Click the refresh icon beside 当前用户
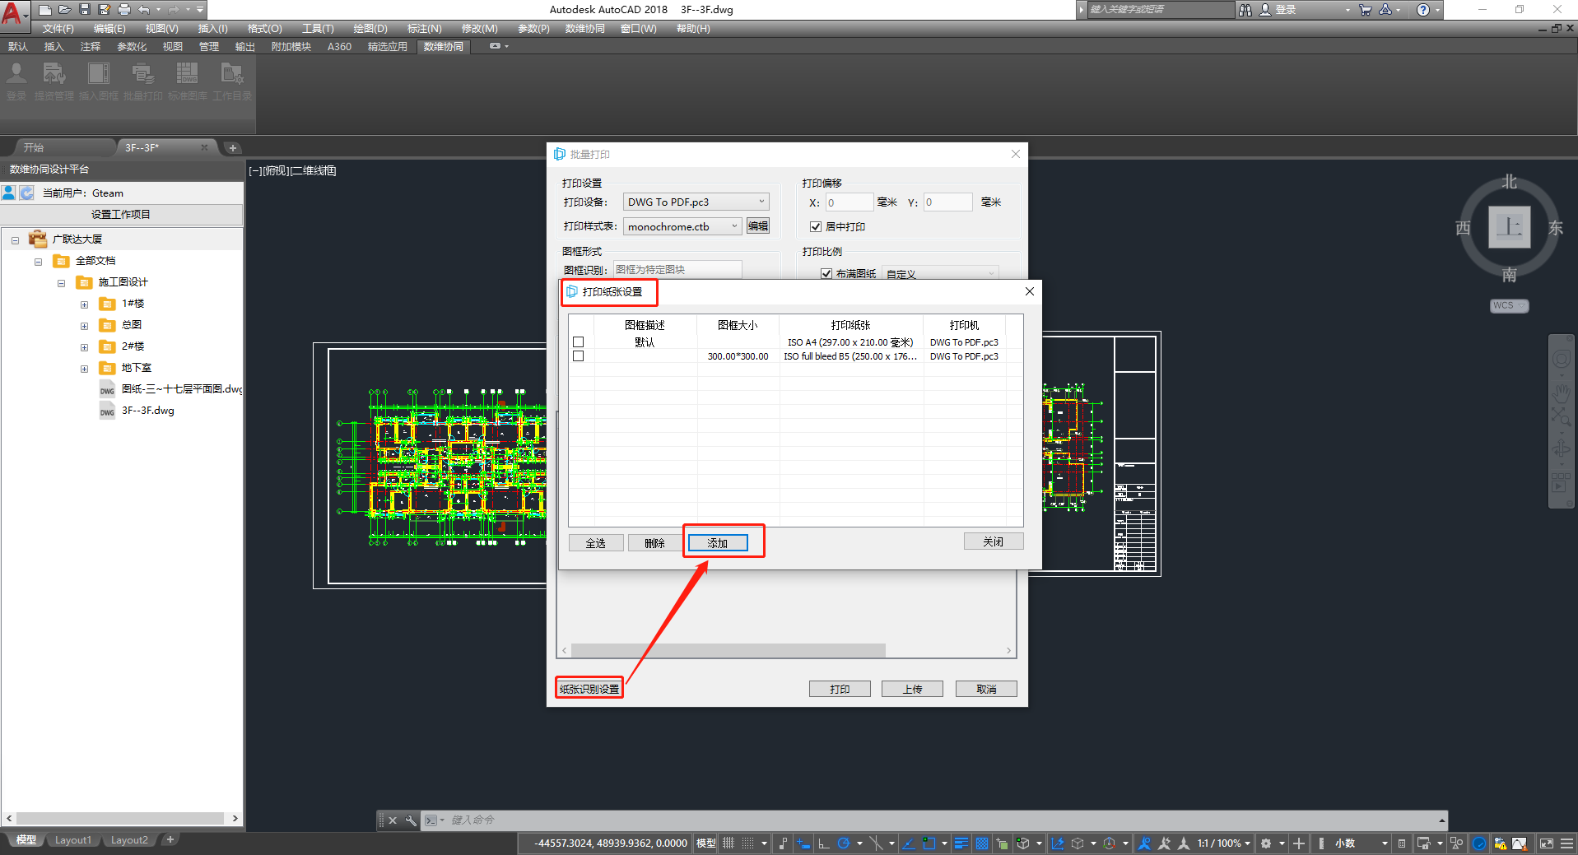Viewport: 1578px width, 855px height. 26,193
